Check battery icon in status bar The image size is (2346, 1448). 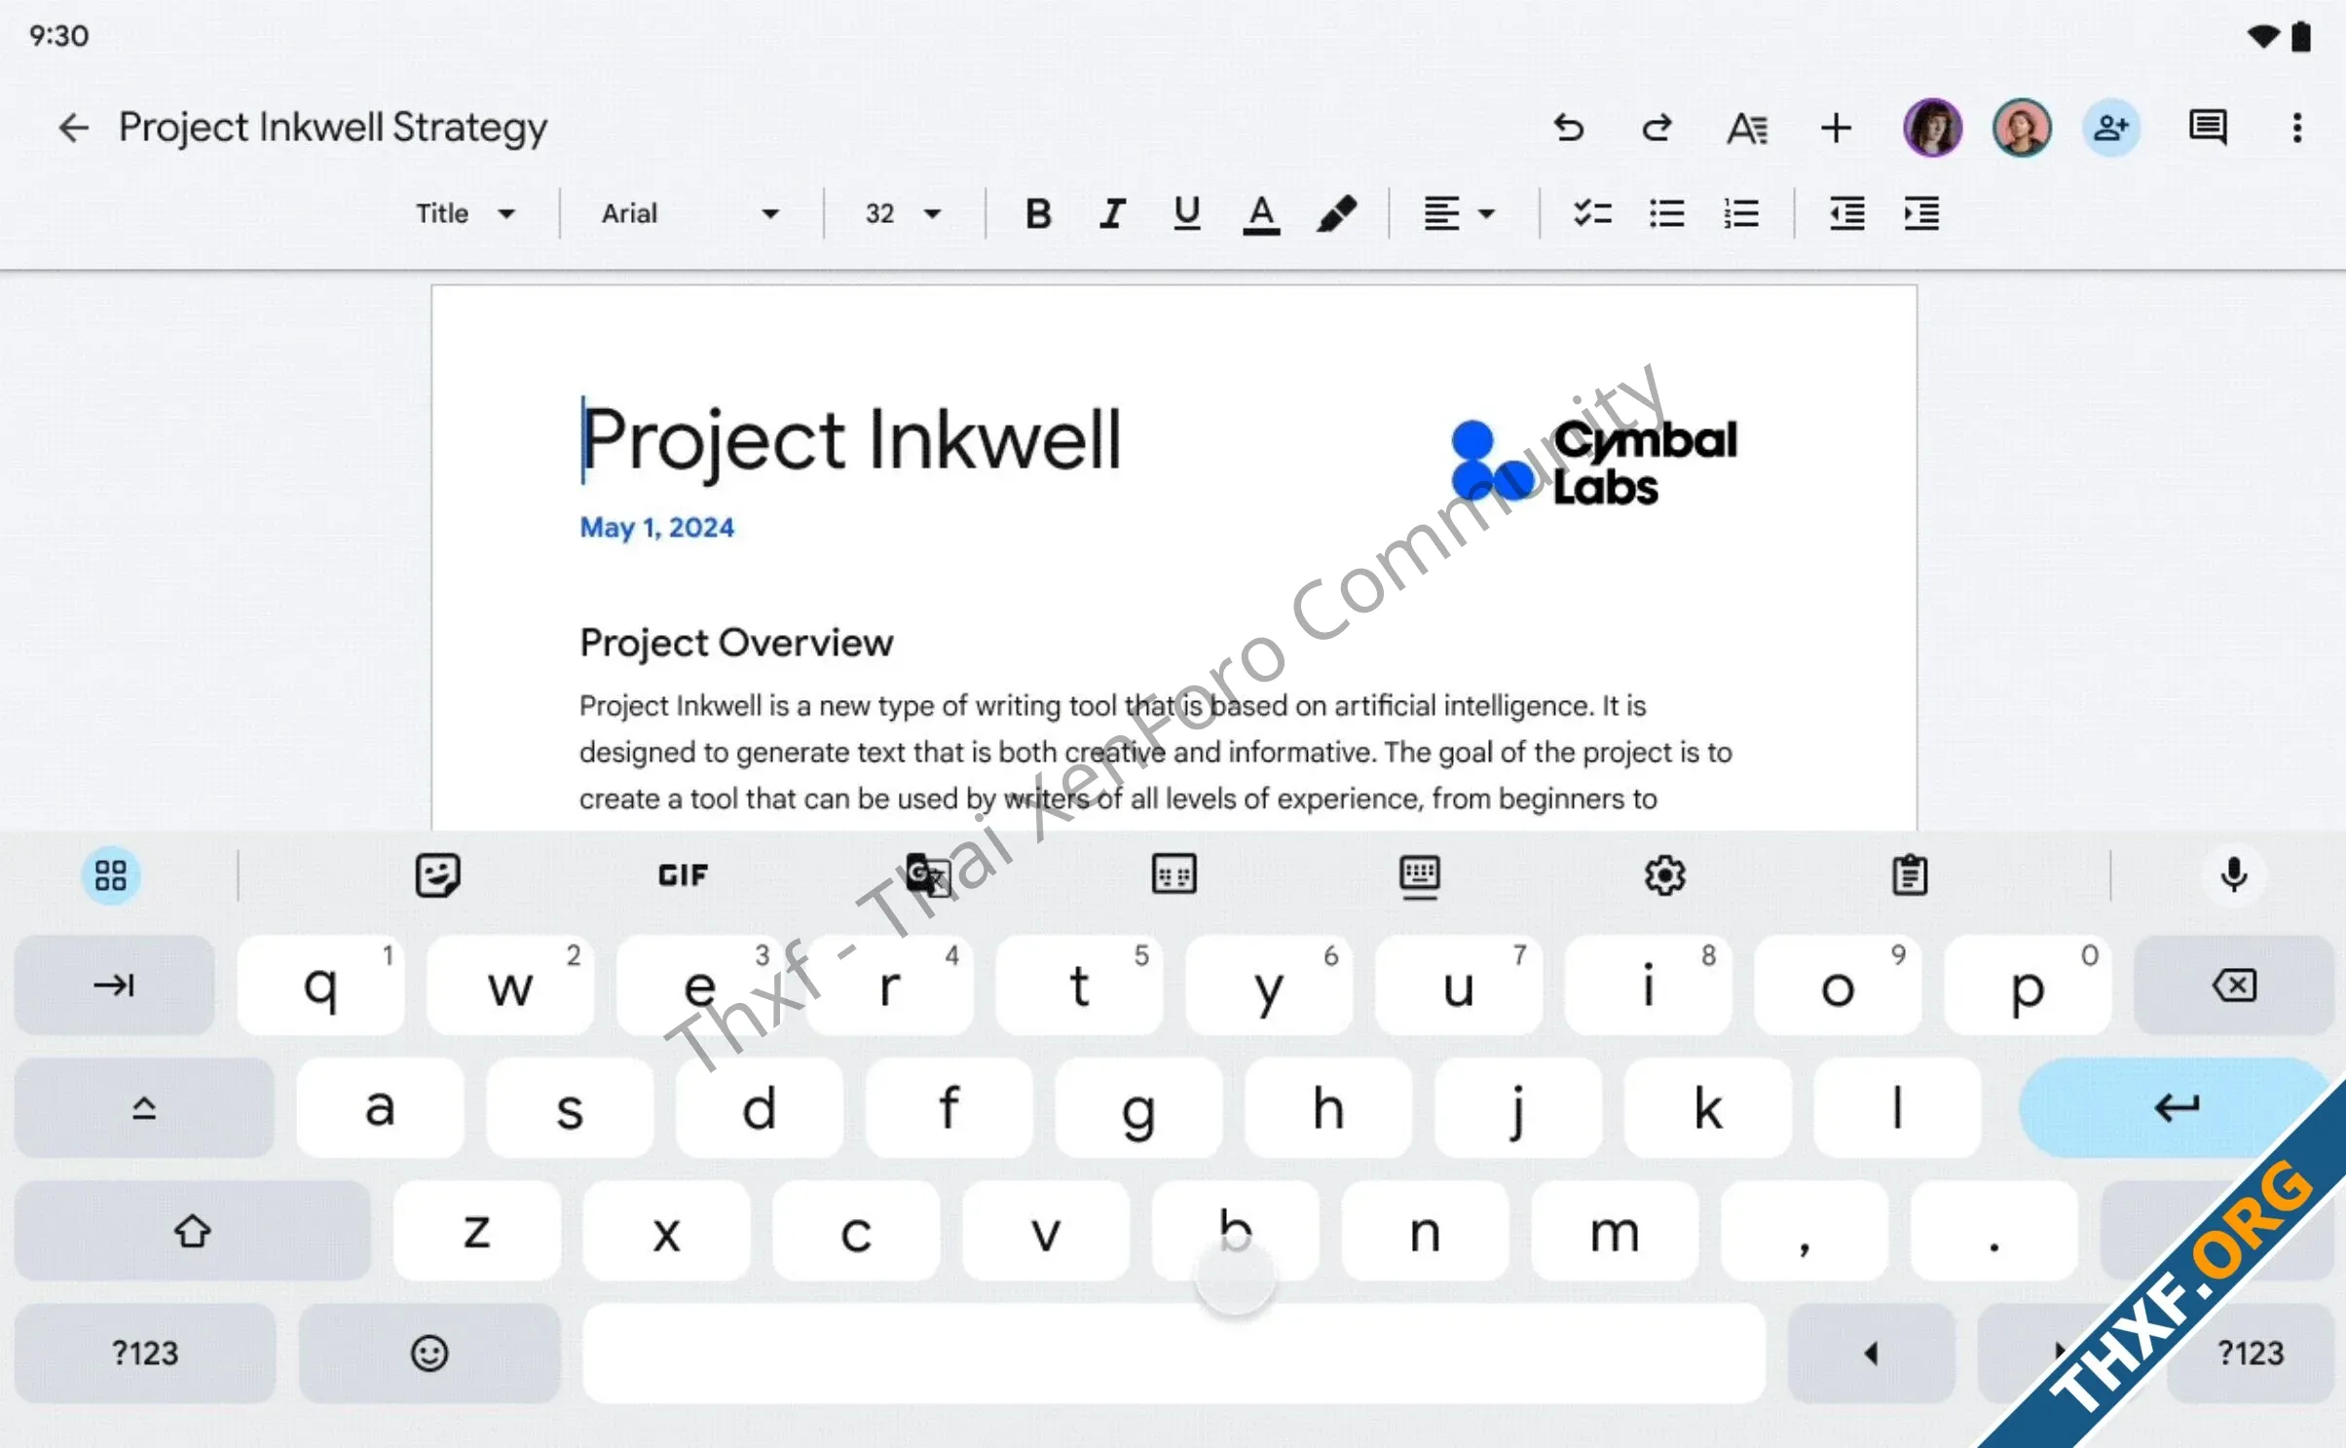pos(2301,36)
